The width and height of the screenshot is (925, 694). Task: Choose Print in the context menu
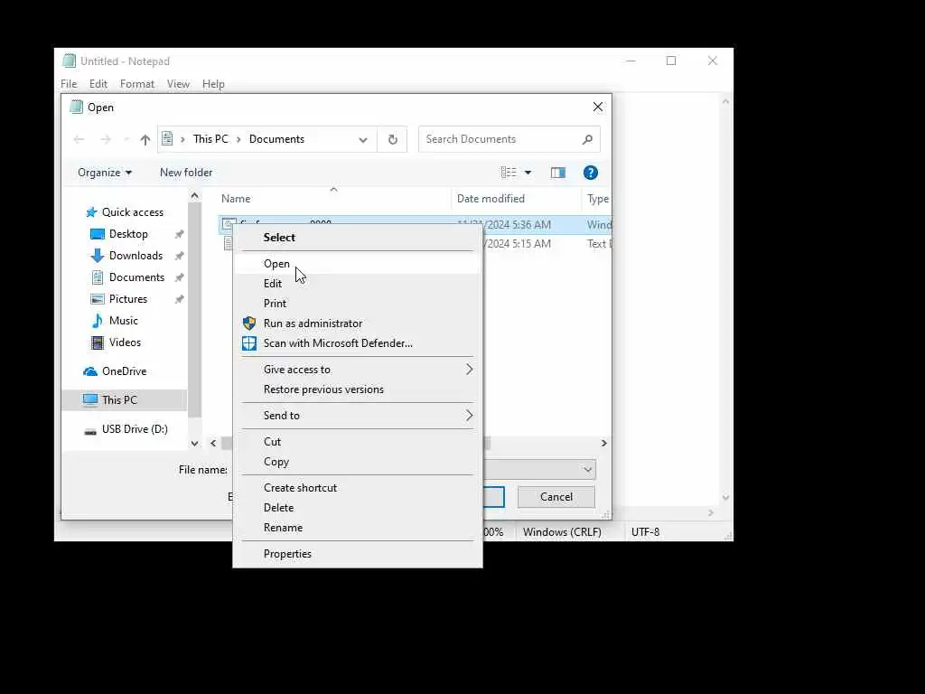pos(358,304)
